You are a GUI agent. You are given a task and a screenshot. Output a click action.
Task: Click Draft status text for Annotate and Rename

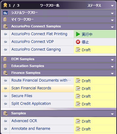click(86, 129)
